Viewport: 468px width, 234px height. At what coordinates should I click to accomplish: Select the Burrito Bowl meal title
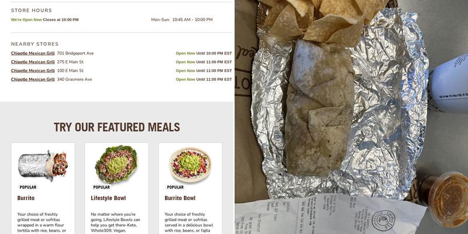(180, 198)
